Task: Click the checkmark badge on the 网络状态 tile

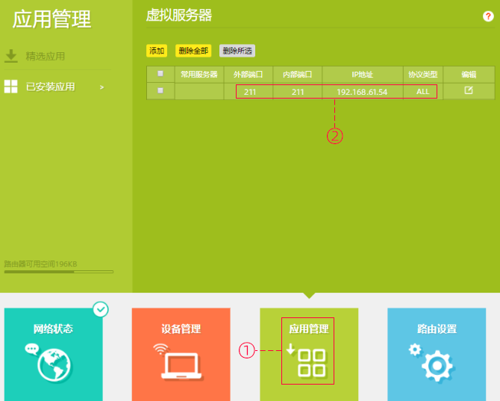Action: point(101,308)
